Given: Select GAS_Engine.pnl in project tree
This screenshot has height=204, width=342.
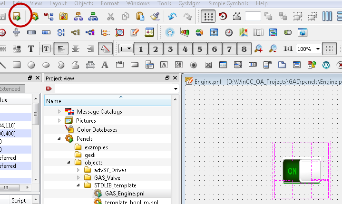Looking at the screenshot, I should tap(124, 194).
